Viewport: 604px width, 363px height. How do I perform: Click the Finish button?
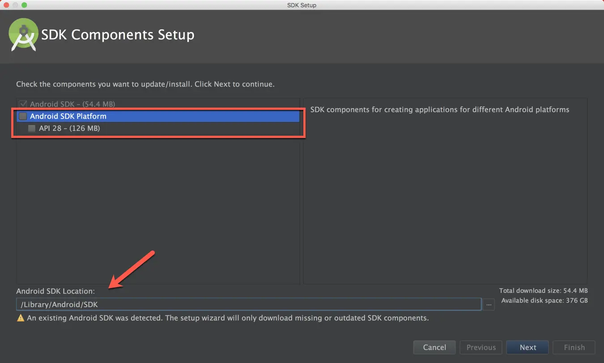[x=574, y=347]
